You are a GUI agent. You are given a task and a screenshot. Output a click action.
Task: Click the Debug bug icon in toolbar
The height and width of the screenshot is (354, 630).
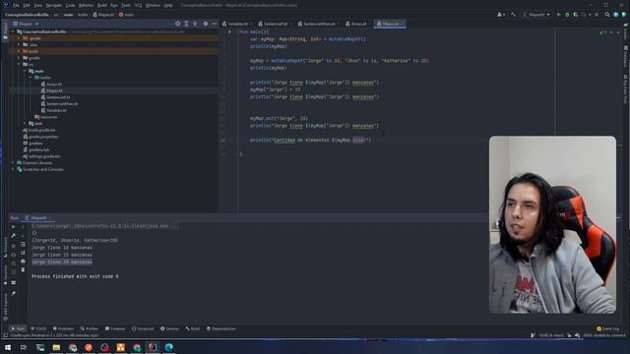click(567, 15)
